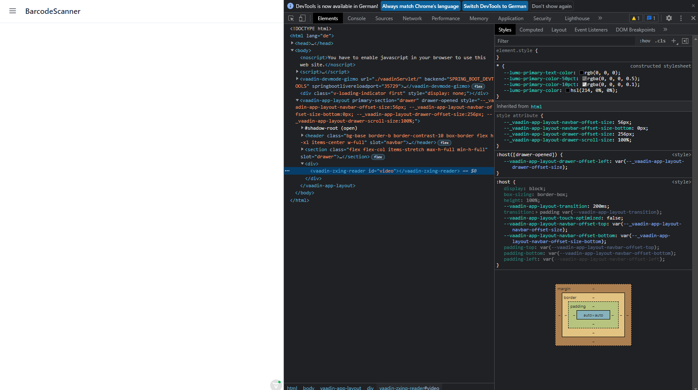Image resolution: width=698 pixels, height=390 pixels.
Task: Click Switch DevTools to German button
Action: click(495, 6)
